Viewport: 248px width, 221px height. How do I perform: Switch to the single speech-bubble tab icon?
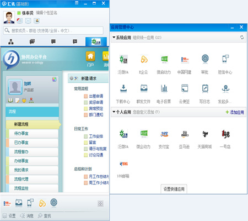pos(53,41)
